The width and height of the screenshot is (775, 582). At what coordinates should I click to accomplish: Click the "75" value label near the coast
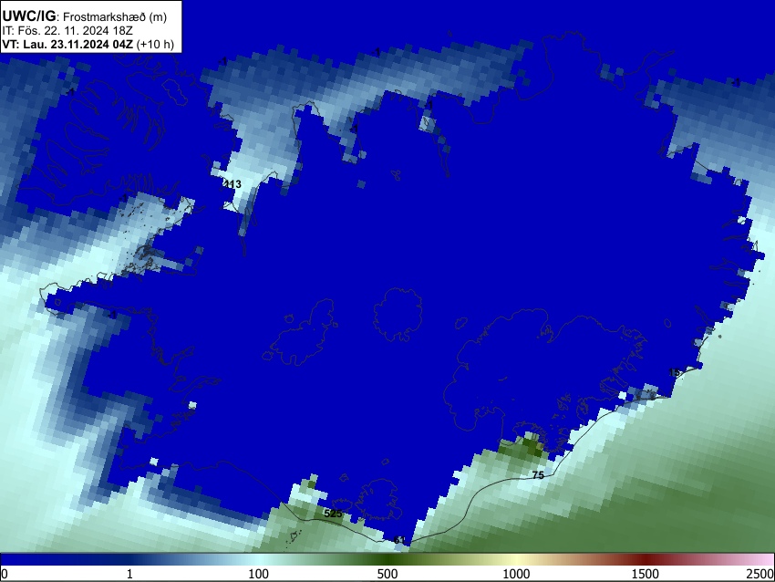pos(538,475)
